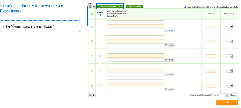Tick the checkbox for row 3
241x108 pixels.
(x=92, y=56)
